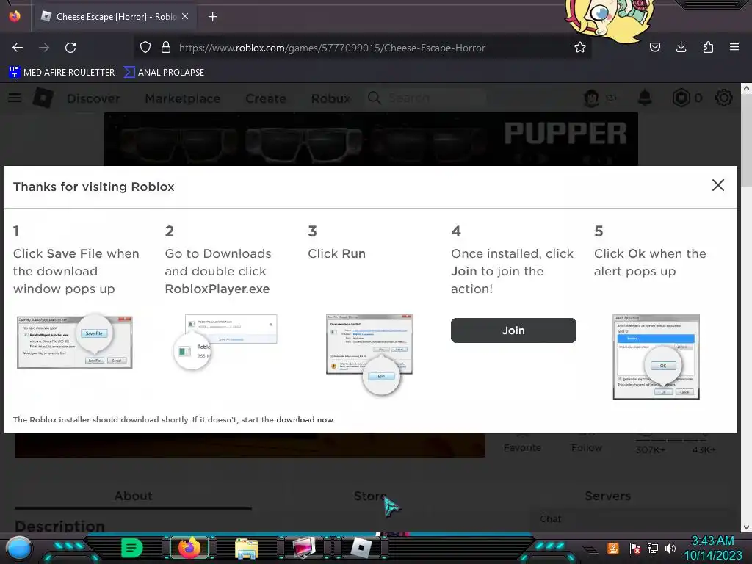This screenshot has height=564, width=752.
Task: Open the Roblox taskbar icon
Action: tap(361, 548)
